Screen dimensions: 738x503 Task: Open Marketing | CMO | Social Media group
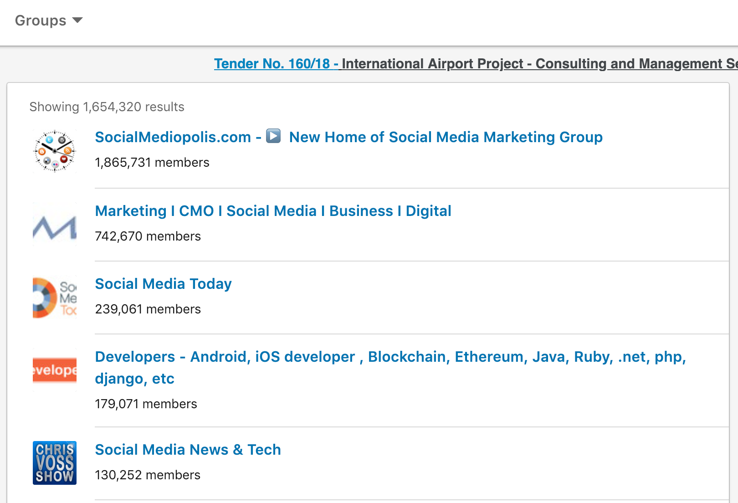point(273,211)
